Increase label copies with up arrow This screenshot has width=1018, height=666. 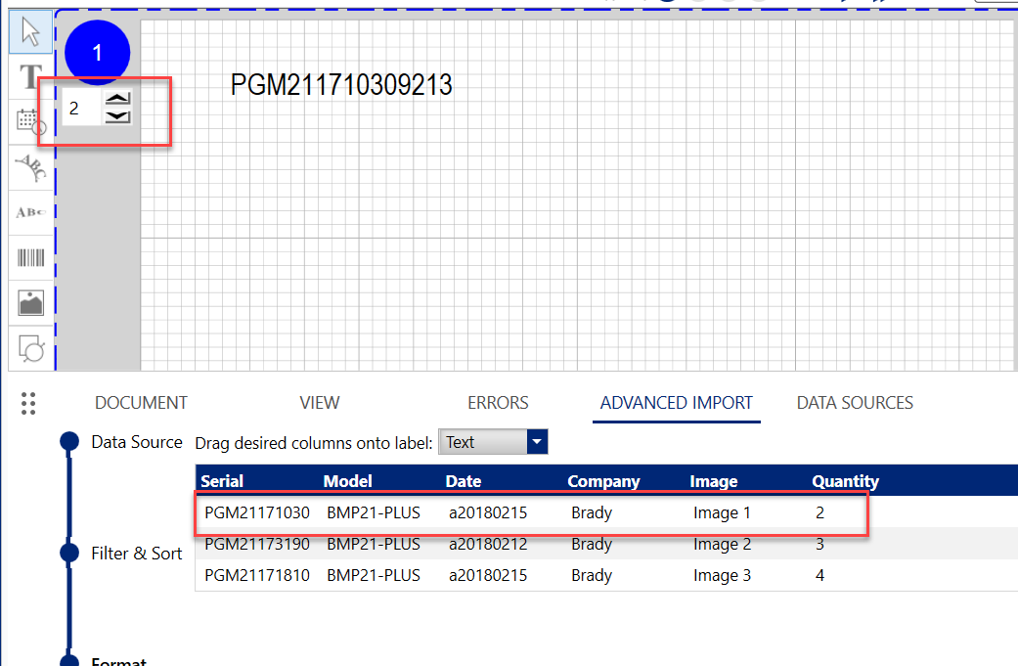coord(117,100)
